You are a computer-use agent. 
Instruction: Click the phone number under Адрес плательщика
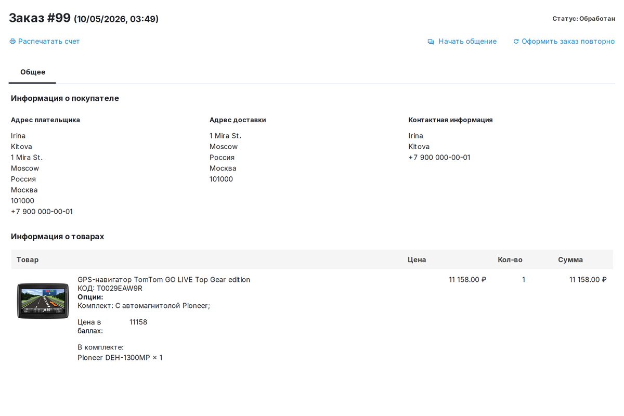point(42,212)
